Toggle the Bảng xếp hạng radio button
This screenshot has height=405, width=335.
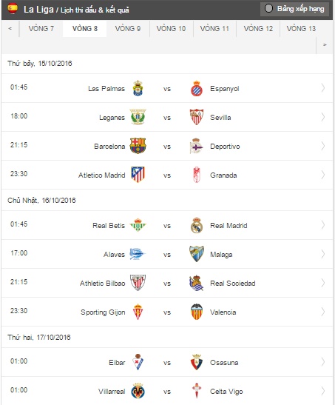(268, 8)
